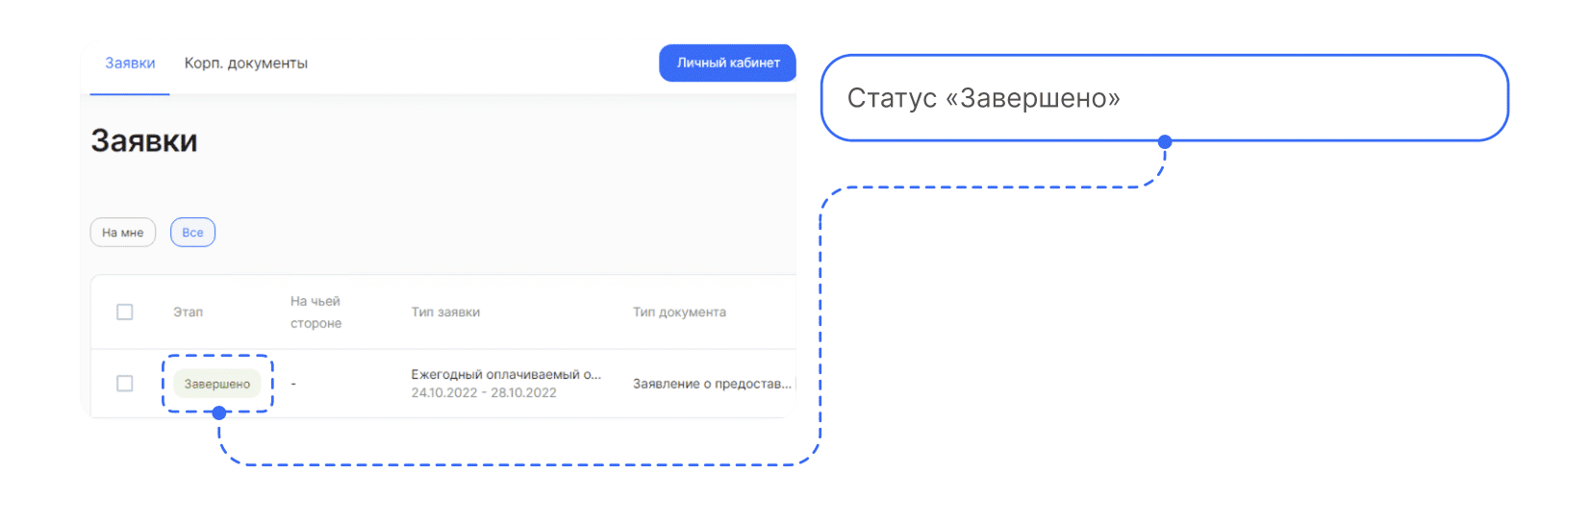Image resolution: width=1590 pixels, height=524 pixels.
Task: Open the Заявки tab
Action: pyautogui.click(x=130, y=63)
